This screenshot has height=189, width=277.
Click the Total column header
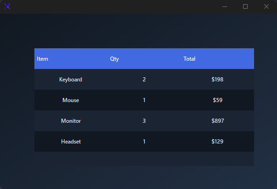(x=189, y=59)
